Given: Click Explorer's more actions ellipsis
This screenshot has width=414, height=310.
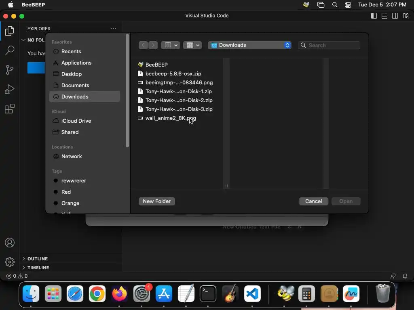Looking at the screenshot, I should [x=113, y=29].
